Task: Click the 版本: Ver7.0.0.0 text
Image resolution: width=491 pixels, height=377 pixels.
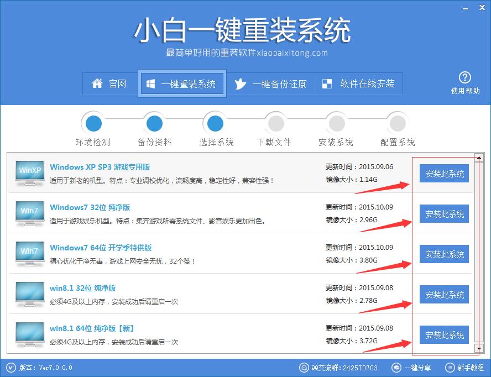Action: pyautogui.click(x=46, y=368)
